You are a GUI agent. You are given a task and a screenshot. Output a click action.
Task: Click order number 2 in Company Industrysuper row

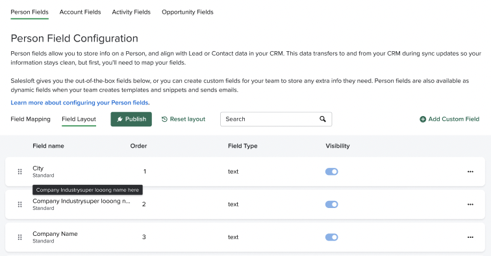coord(144,204)
